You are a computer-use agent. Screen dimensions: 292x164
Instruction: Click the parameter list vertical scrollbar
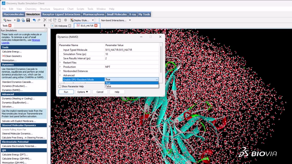tap(161, 60)
